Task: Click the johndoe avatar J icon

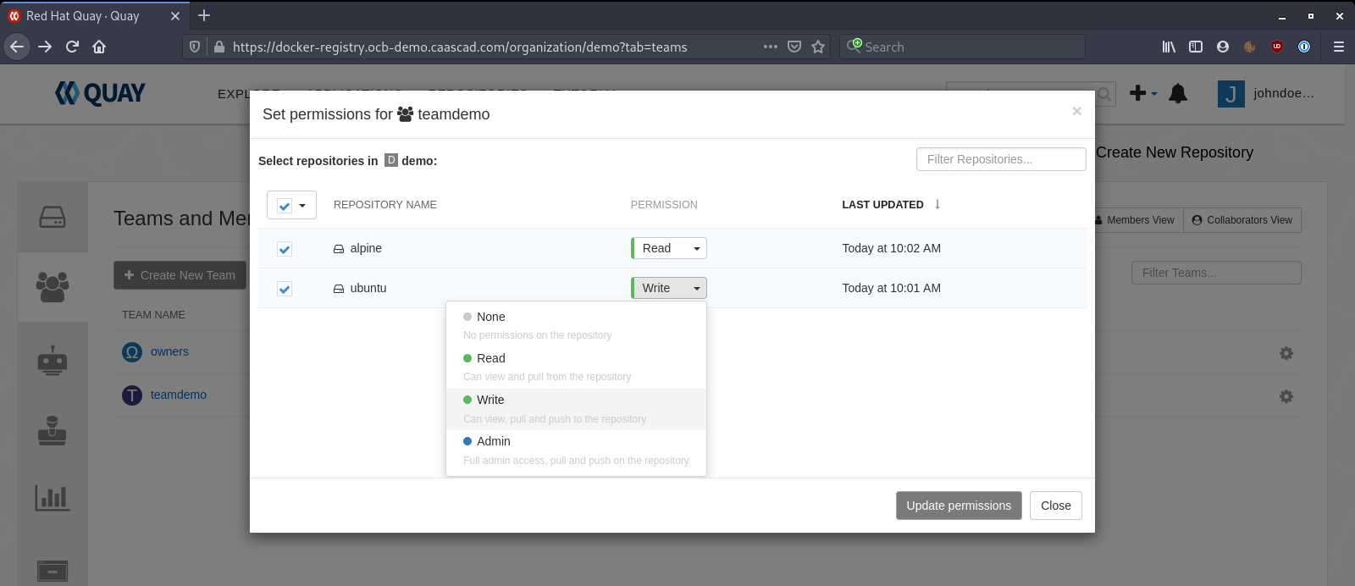Action: (x=1231, y=94)
